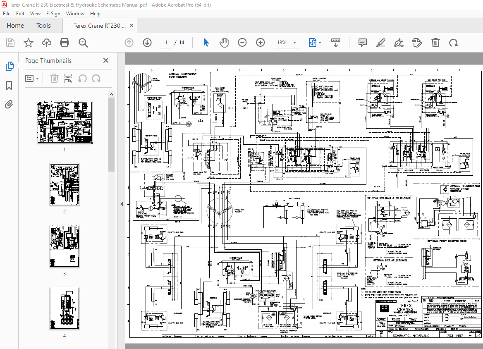Open the View menu
Screen dimensions: 483x349
35,14
